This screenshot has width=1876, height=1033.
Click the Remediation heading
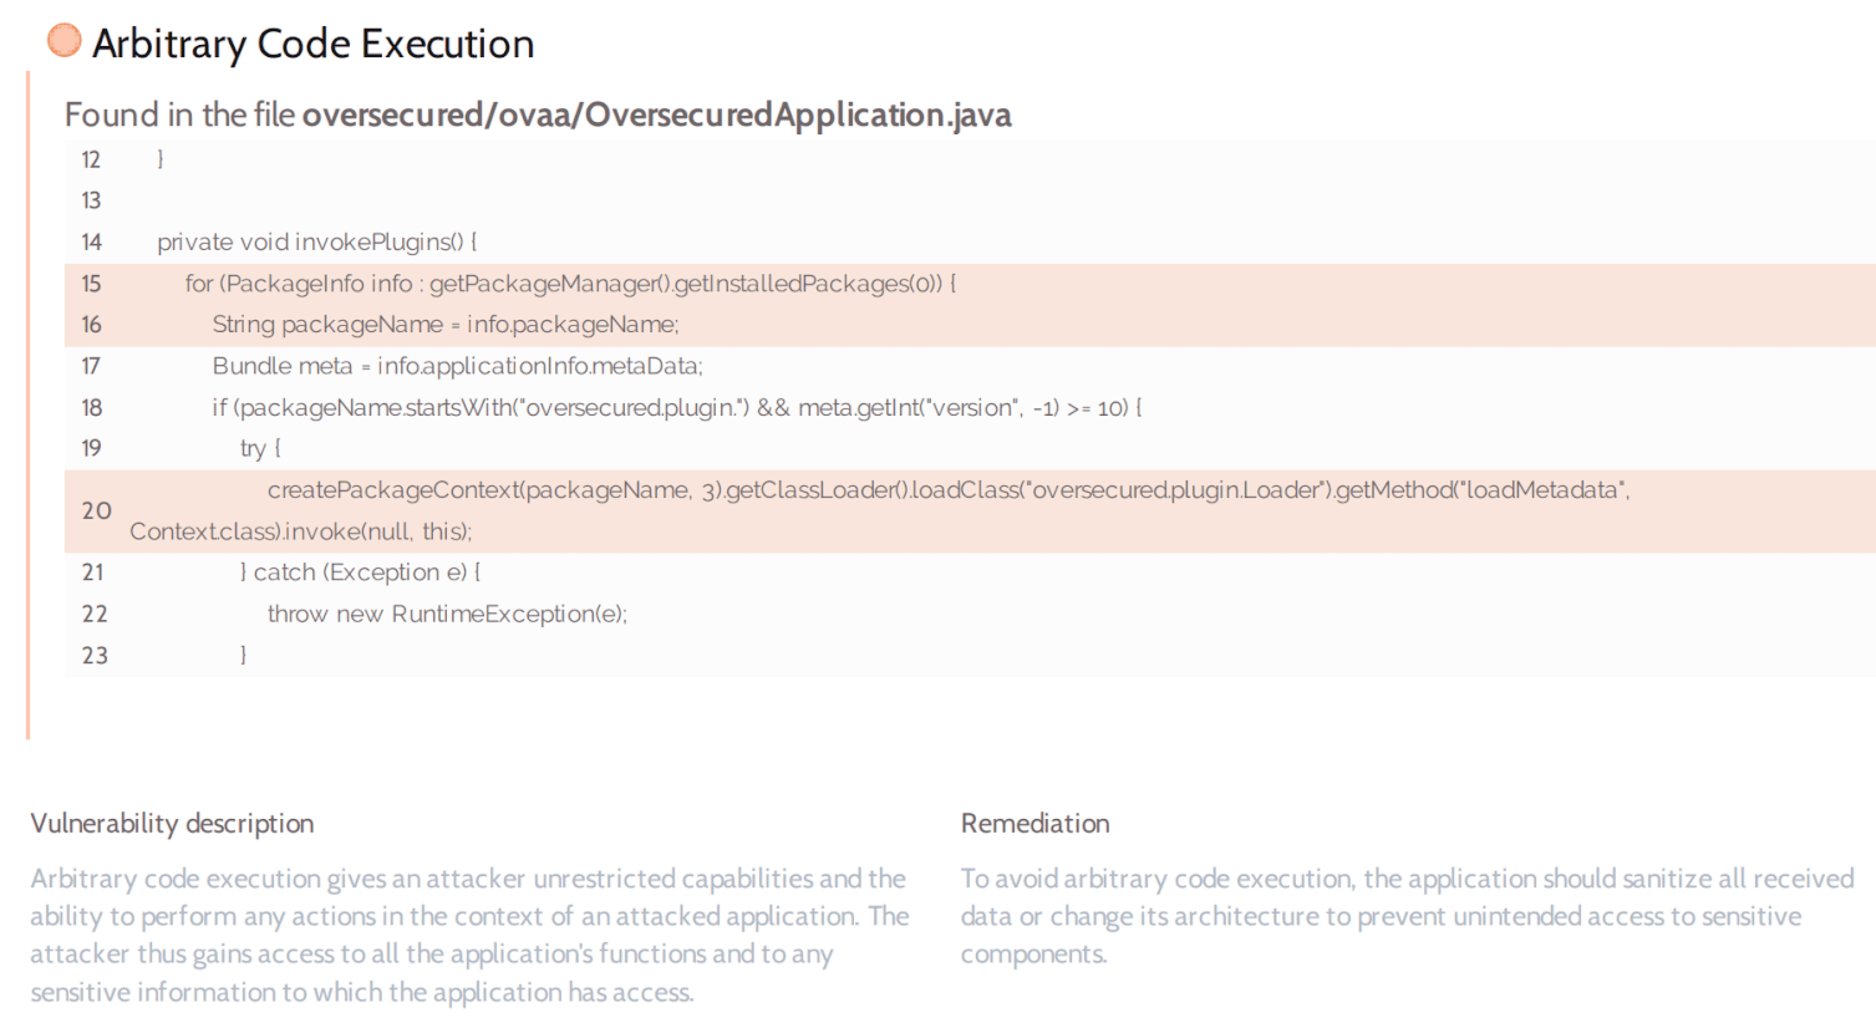click(1035, 823)
